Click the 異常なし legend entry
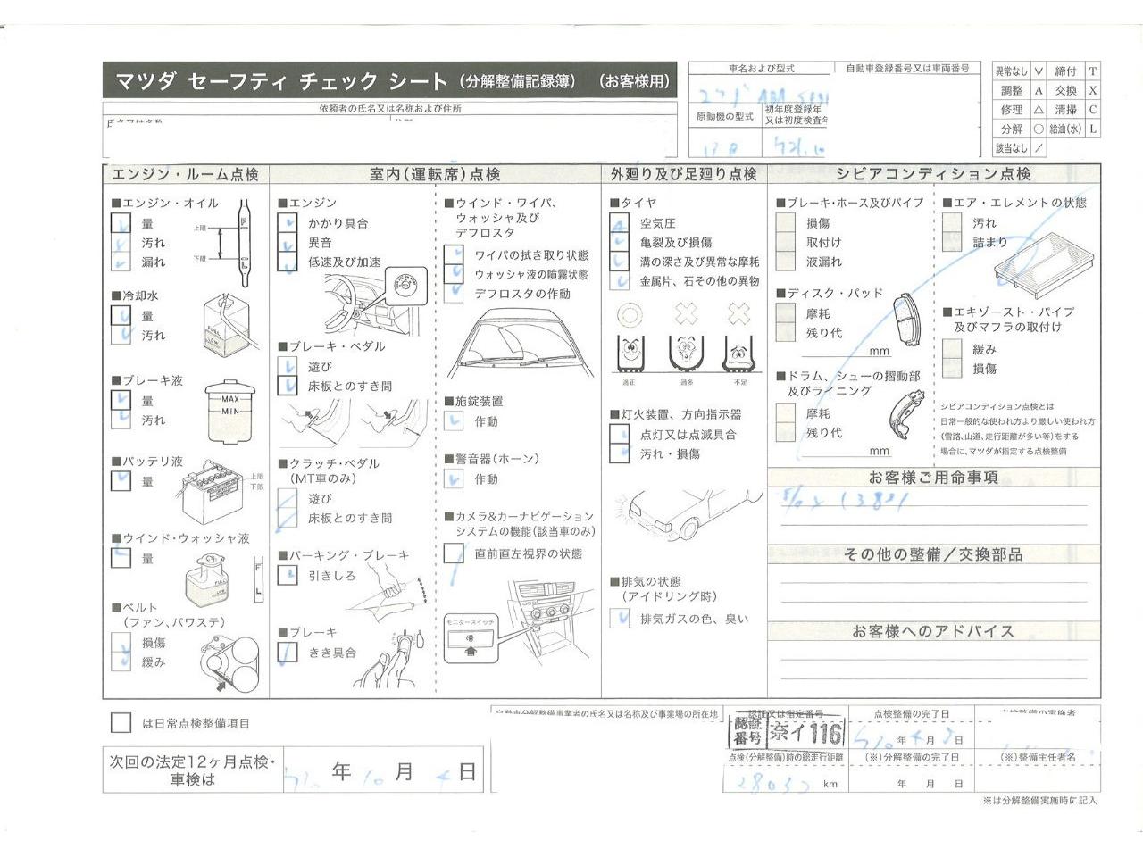This screenshot has width=1143, height=857. pyautogui.click(x=1020, y=71)
